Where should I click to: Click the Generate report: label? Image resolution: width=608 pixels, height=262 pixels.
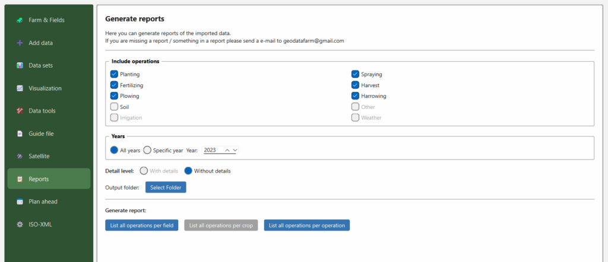125,210
